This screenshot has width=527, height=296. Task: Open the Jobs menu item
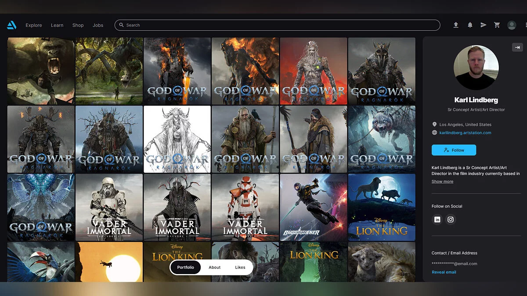(x=98, y=25)
